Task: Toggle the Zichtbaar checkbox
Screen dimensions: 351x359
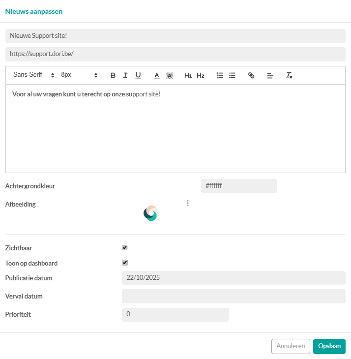Action: click(125, 248)
